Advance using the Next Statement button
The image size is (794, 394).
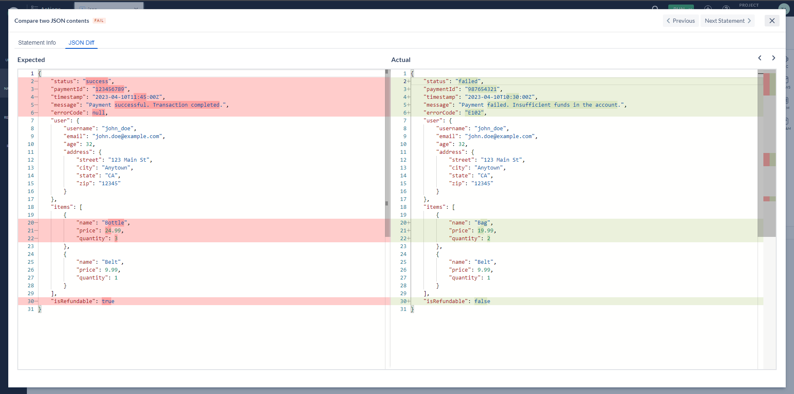pyautogui.click(x=727, y=21)
